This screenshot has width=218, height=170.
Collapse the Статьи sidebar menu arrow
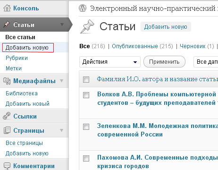62,25
